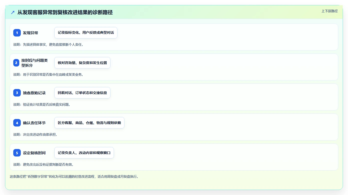348x195 pixels.
Task: Select the 设定复核时间 step title
Action: coord(34,153)
